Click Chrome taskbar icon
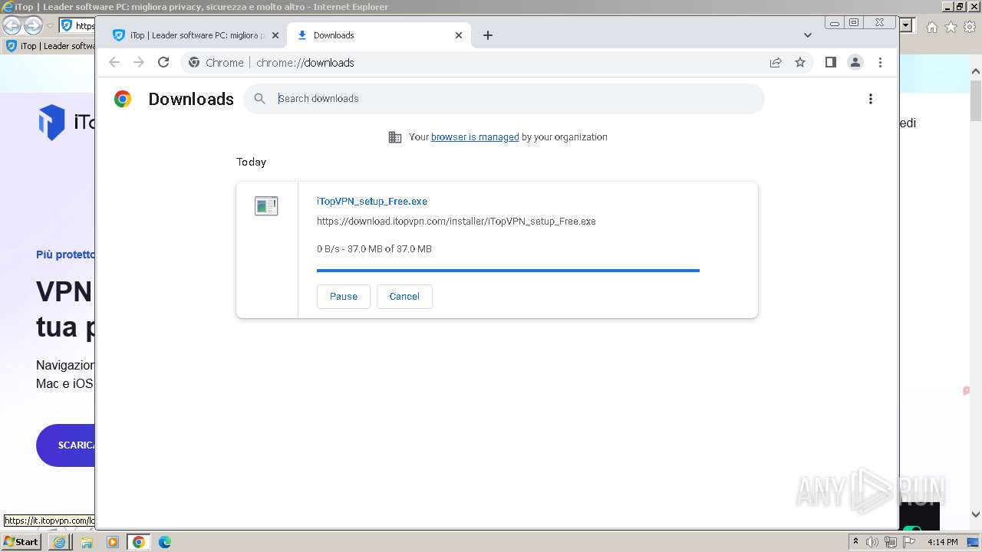The width and height of the screenshot is (982, 552). coord(139,542)
